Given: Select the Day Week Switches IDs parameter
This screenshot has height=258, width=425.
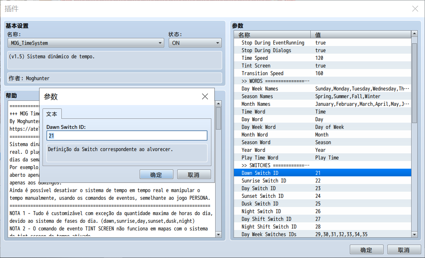Looking at the screenshot, I should pyautogui.click(x=323, y=234).
